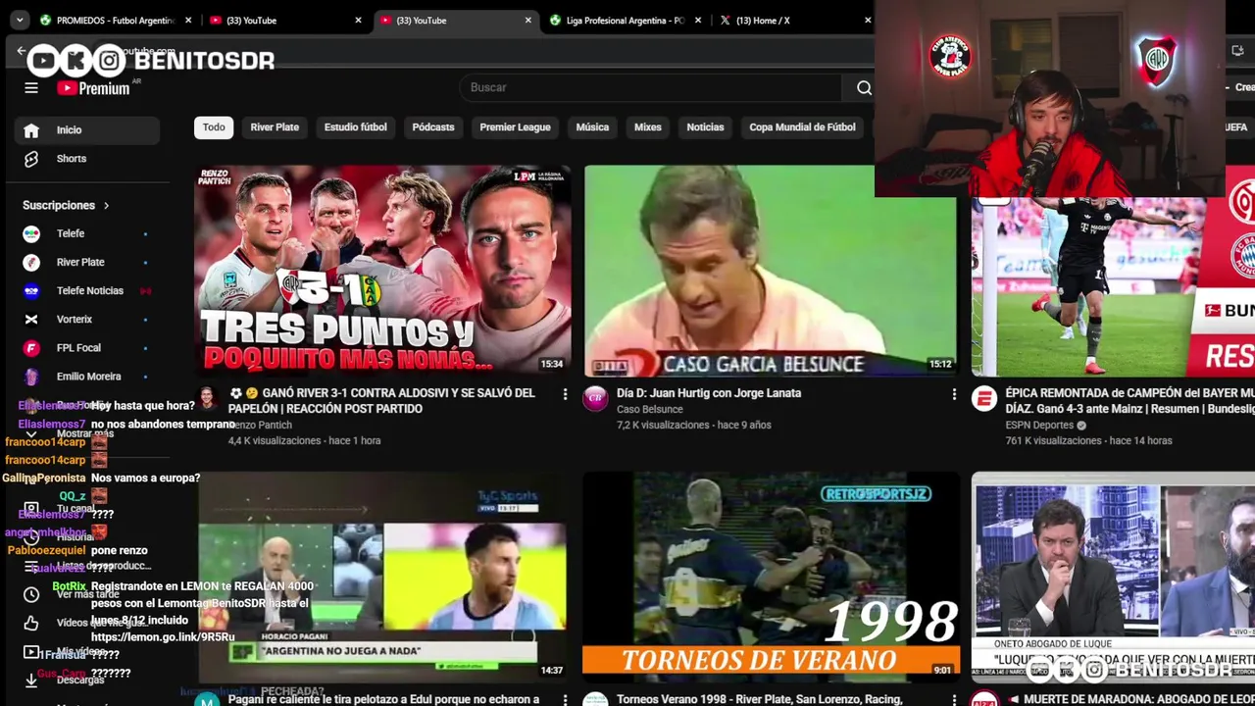1255x706 pixels.
Task: Select the Estudio fútbol filter chip
Action: pos(356,127)
